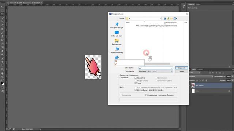
Task: Change screen mode icon in toolbar
Action: coord(2,91)
